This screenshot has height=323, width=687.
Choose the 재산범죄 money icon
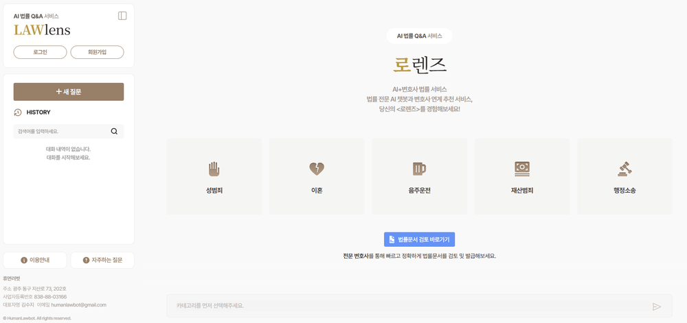coord(522,168)
